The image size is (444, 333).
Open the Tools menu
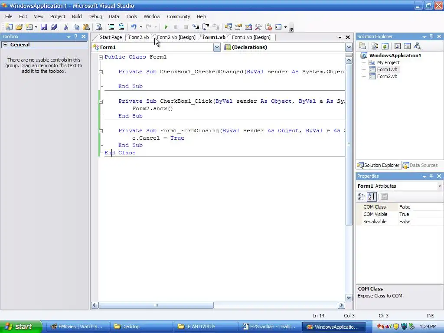coord(131,16)
